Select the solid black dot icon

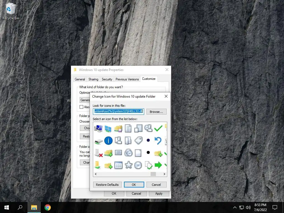coord(148,152)
